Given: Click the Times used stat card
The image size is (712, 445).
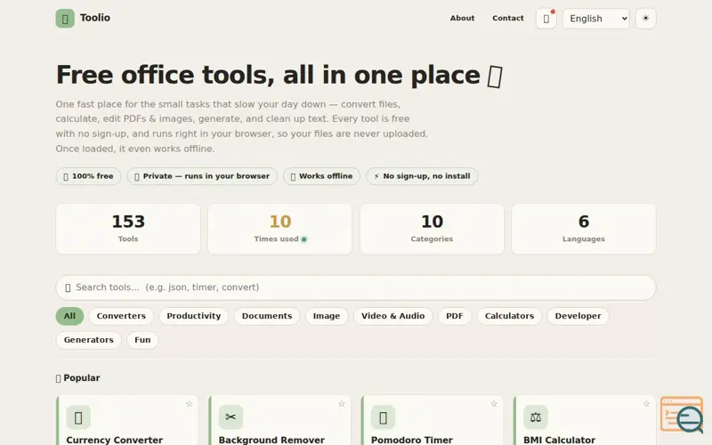Looking at the screenshot, I should click(279, 229).
